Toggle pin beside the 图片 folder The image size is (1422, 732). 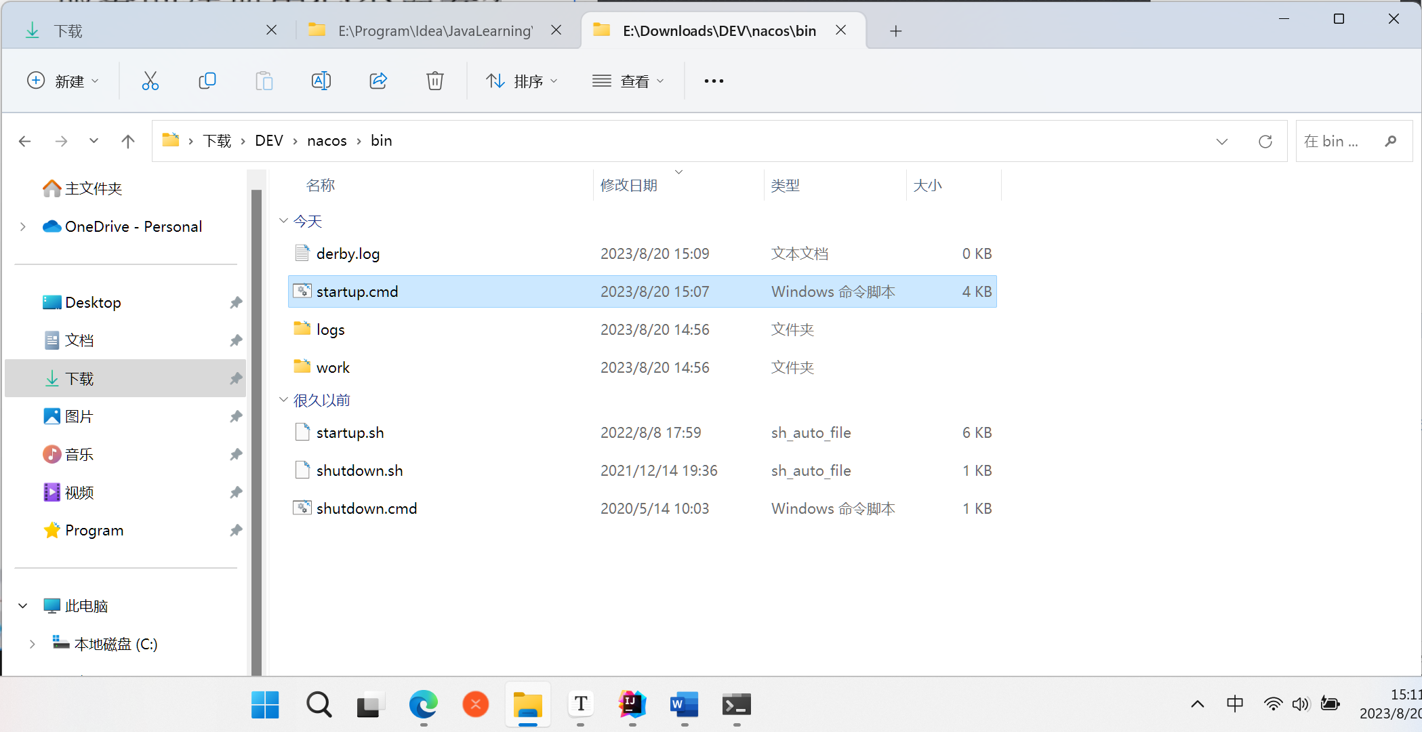[236, 416]
